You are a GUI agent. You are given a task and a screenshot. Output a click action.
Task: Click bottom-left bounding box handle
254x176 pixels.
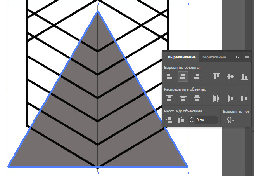pyautogui.click(x=8, y=173)
